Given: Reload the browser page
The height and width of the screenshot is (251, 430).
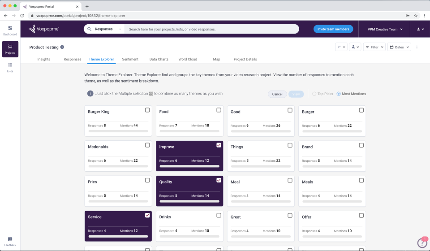Looking at the screenshot, I should [22, 16].
